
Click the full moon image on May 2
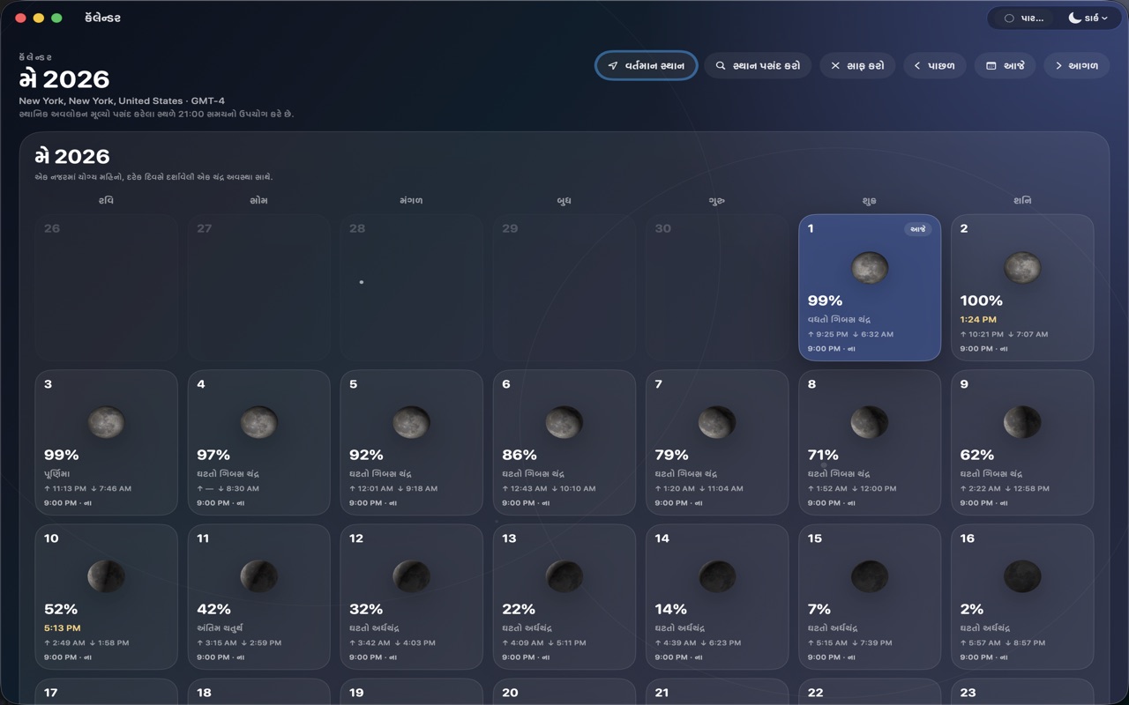1022,268
